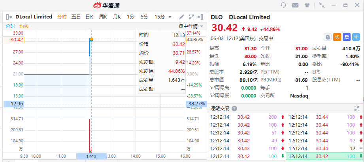Screen dimensions: 364x162
Task: Toggle the orange 均线 average line legend
Action: click(24, 26)
